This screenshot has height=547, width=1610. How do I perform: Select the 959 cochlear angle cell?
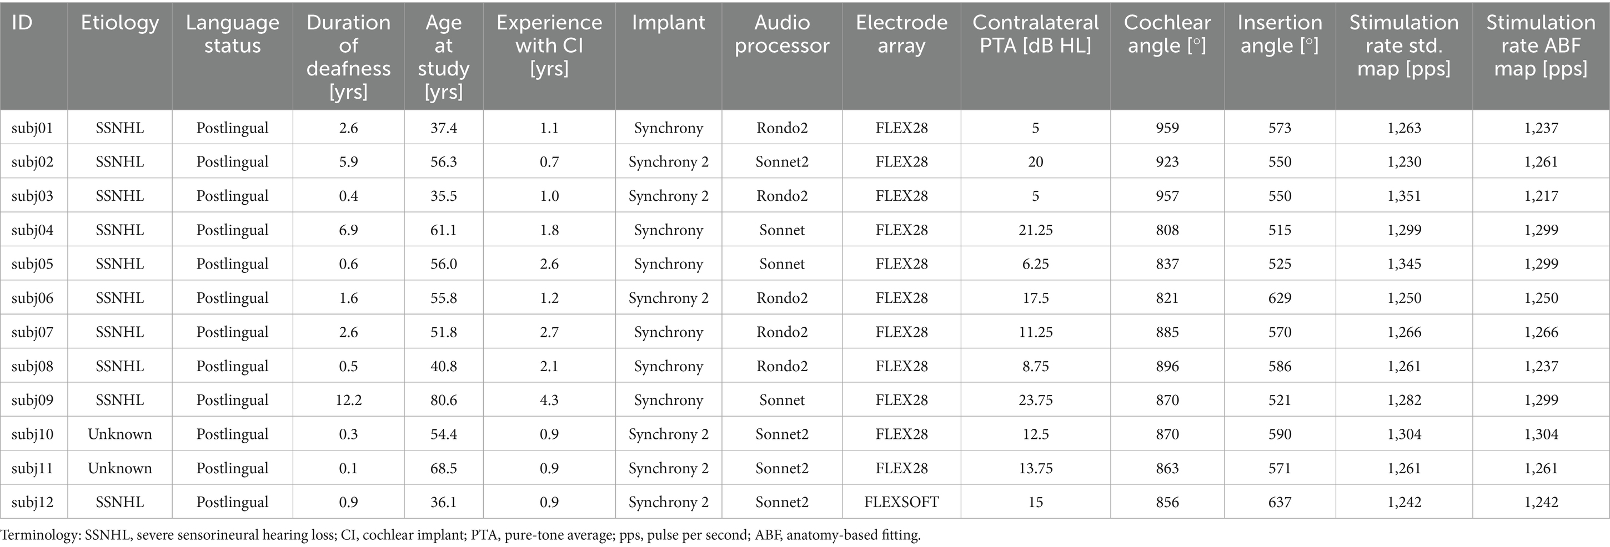1167,128
